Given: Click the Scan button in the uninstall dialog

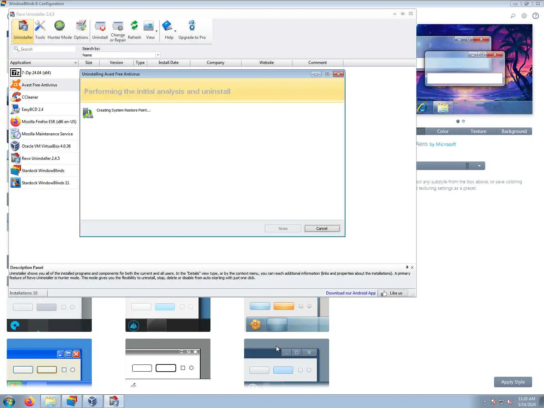Looking at the screenshot, I should [283, 228].
